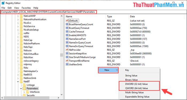
Task: Open the Edit menu
Action: [10, 8]
